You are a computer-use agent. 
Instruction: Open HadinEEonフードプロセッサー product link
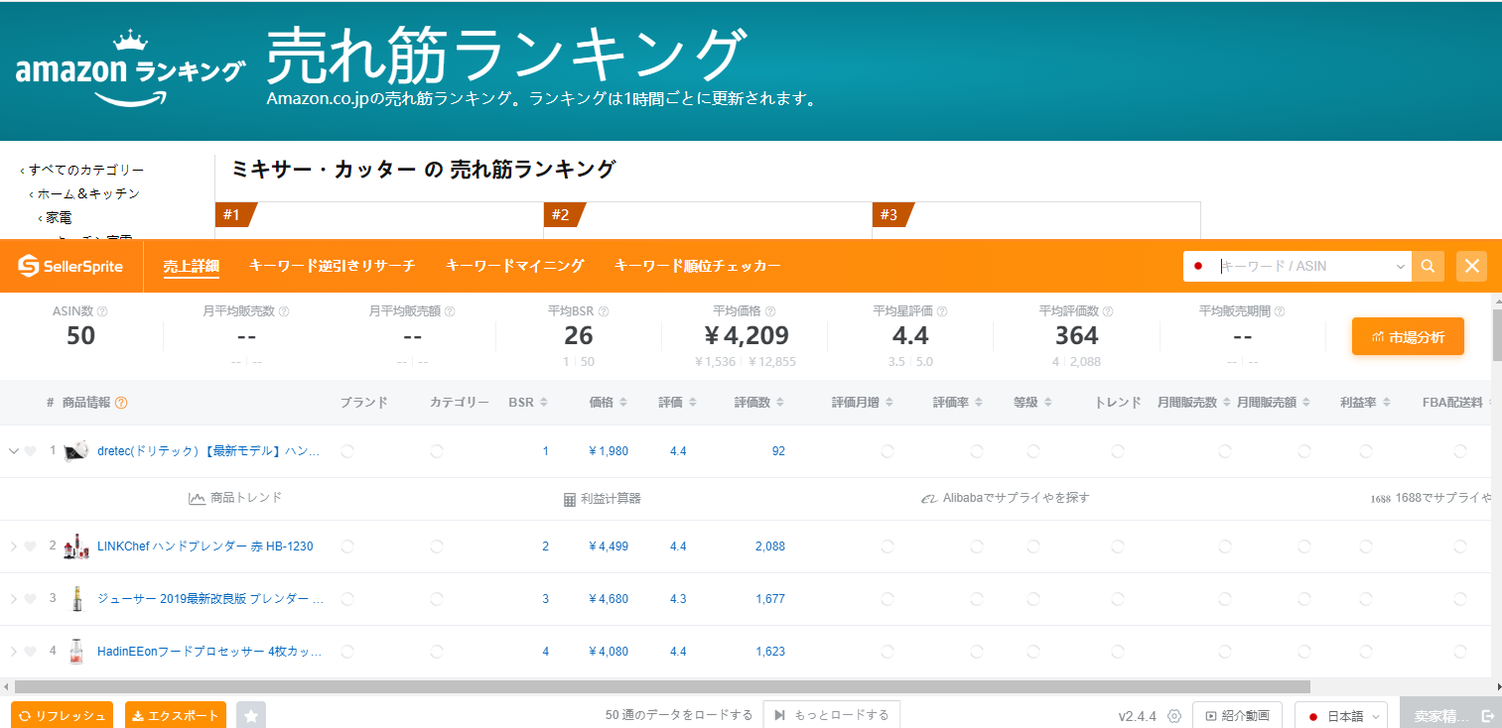209,652
